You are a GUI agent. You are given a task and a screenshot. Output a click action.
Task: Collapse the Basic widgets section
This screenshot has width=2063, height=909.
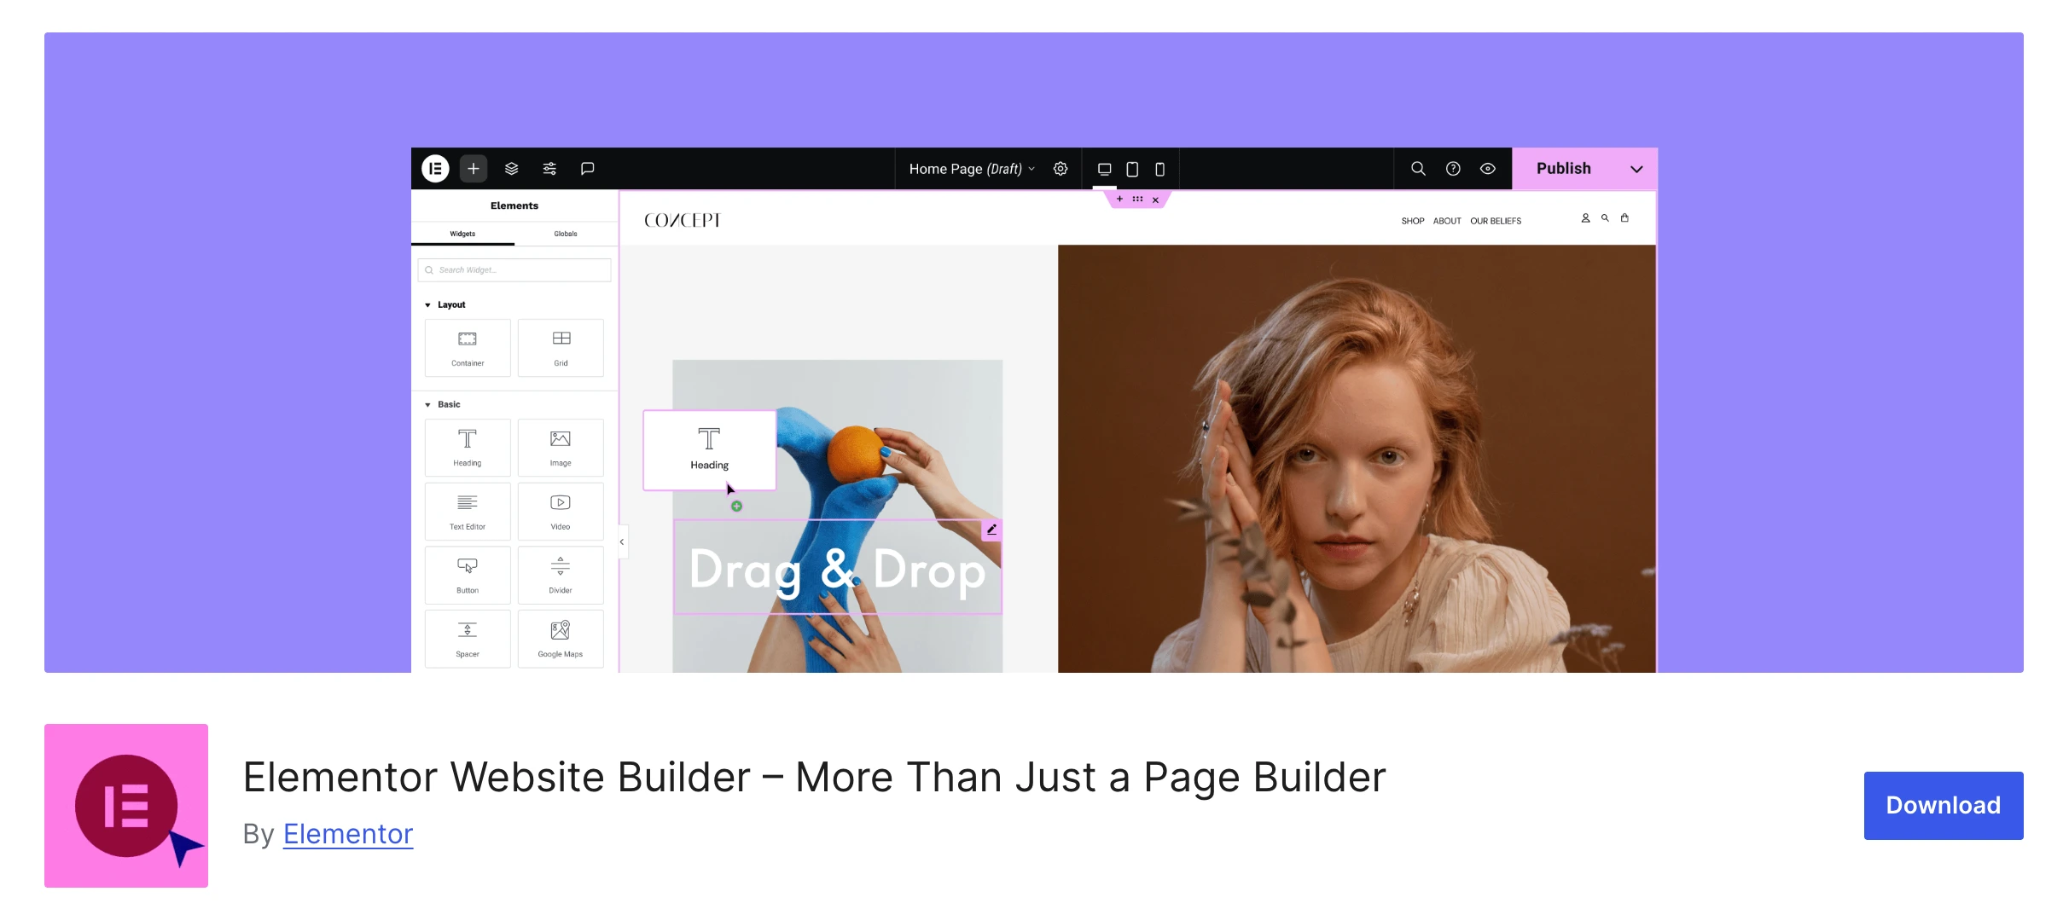428,404
